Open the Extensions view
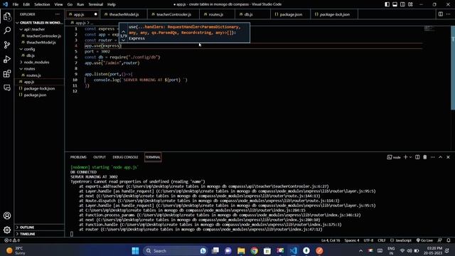Screen dimensions: 455x256 pyautogui.click(x=7, y=73)
